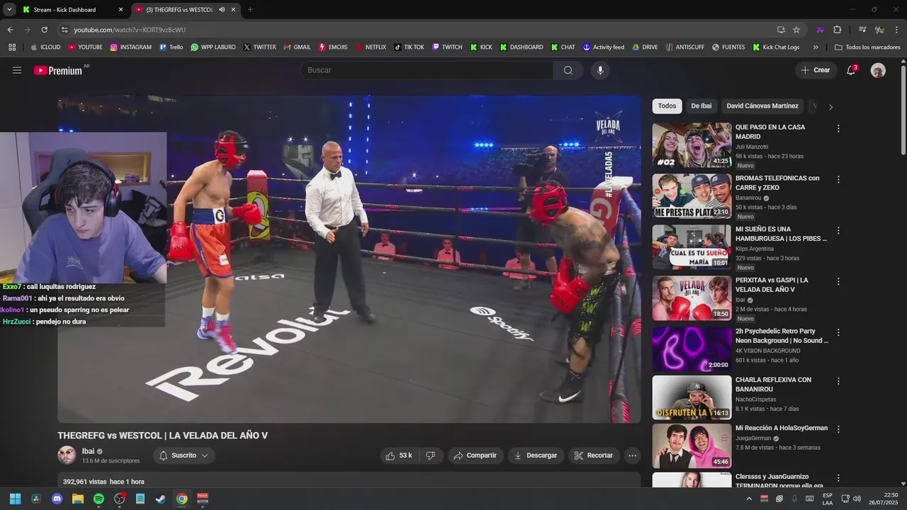
Task: Click the boxing video player
Action: [349, 259]
